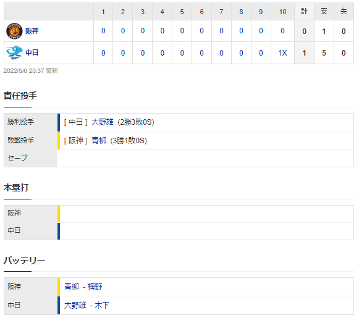Screen dimensions: 359x318
Task: Click 阪神 10th inning score
Action: click(x=282, y=31)
